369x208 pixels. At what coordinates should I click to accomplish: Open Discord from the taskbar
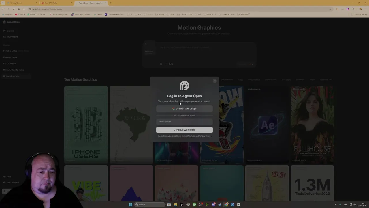(x=213, y=205)
